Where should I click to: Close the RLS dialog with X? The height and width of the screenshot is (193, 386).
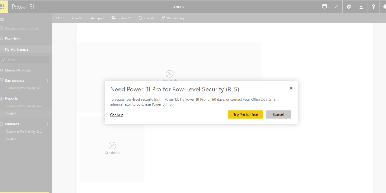coord(291,88)
